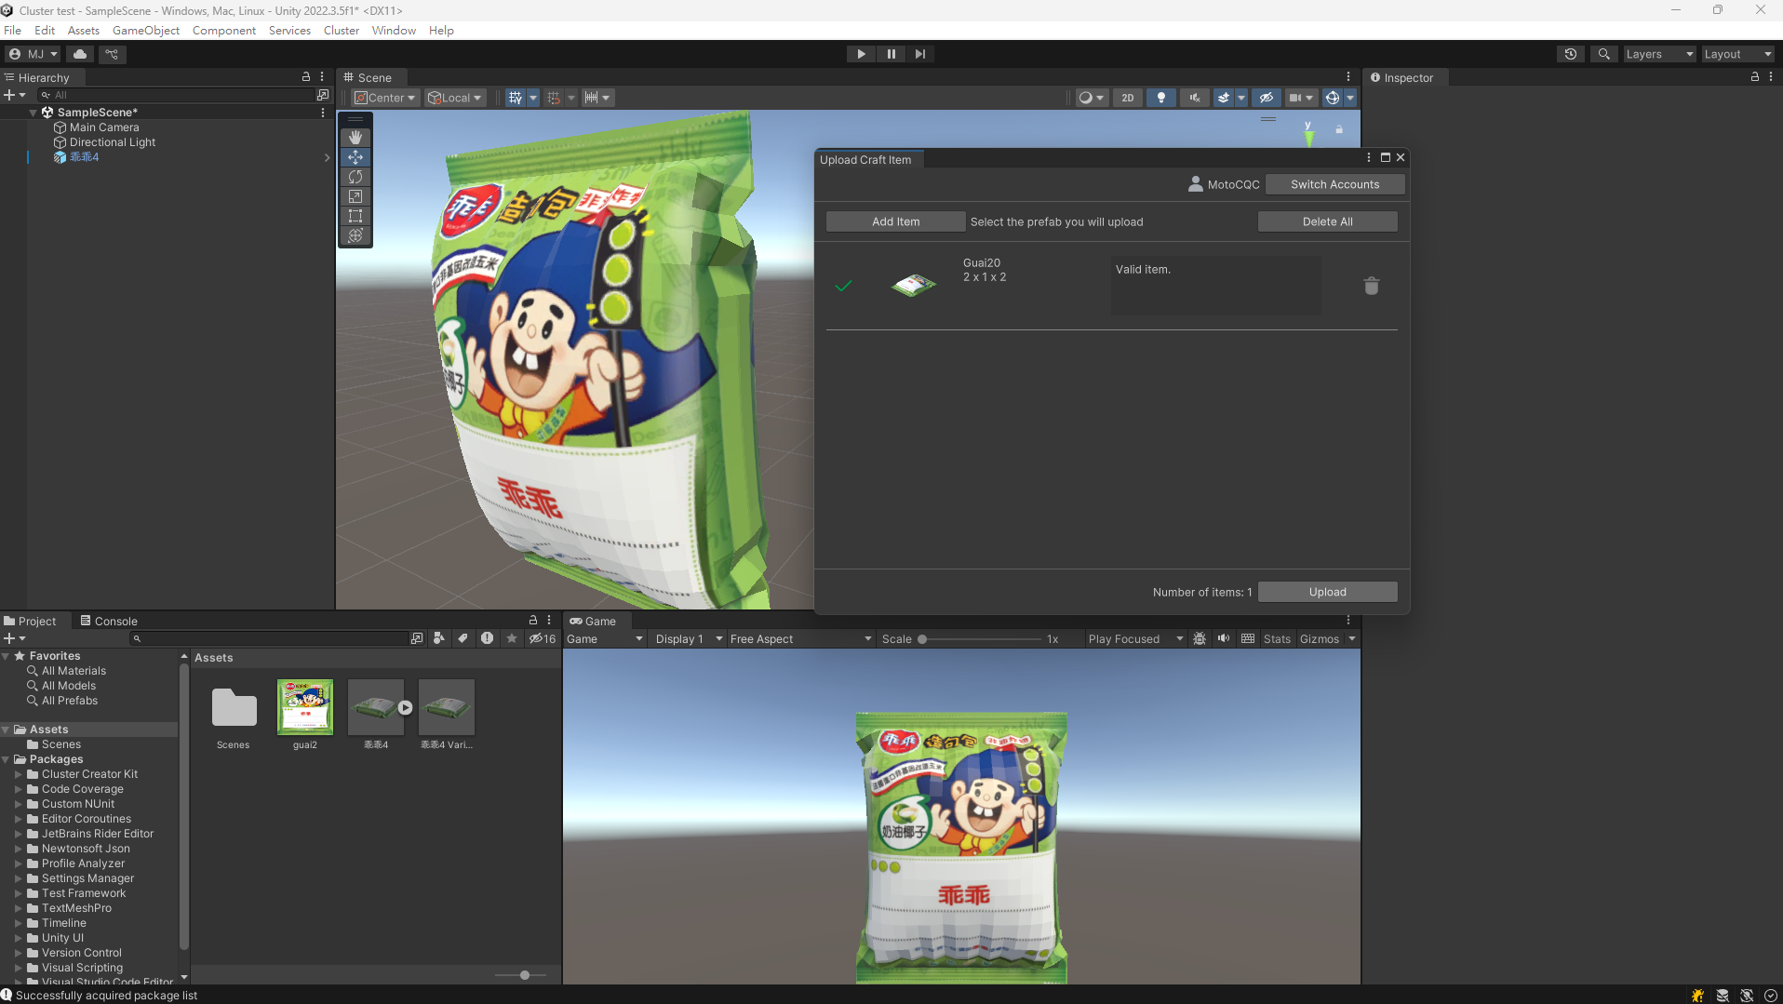Screen dimensions: 1783x1004
Task: Click the Upload button
Action: click(x=1327, y=592)
